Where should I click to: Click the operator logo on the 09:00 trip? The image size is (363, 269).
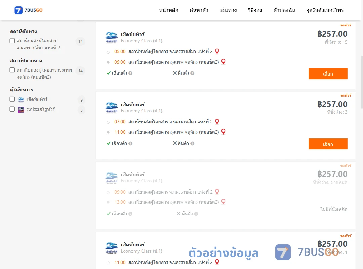(x=112, y=178)
